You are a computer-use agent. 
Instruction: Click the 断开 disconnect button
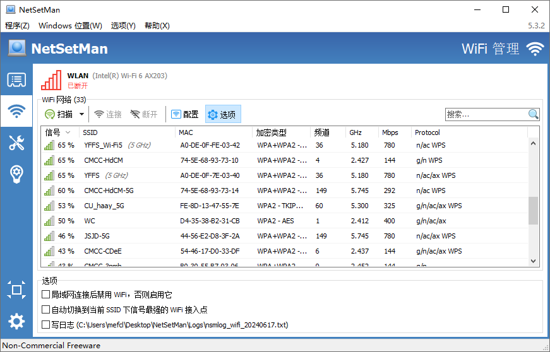tap(144, 114)
